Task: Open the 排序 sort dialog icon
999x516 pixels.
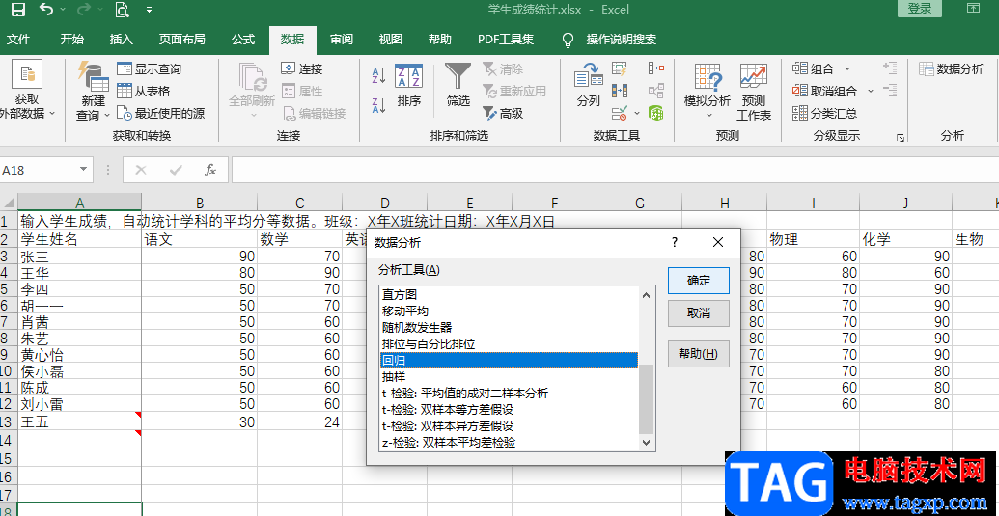Action: click(409, 76)
